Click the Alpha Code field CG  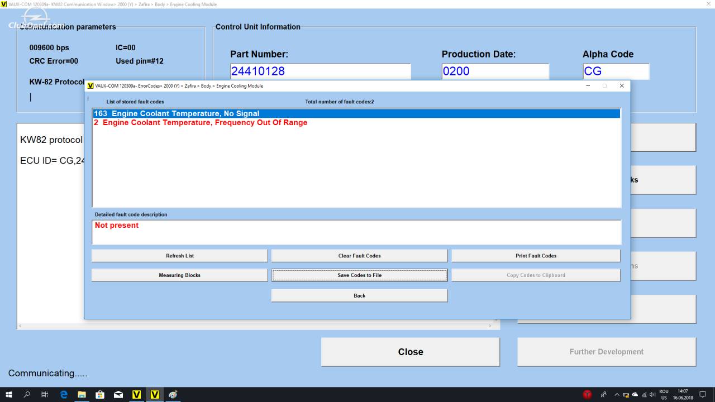point(616,71)
